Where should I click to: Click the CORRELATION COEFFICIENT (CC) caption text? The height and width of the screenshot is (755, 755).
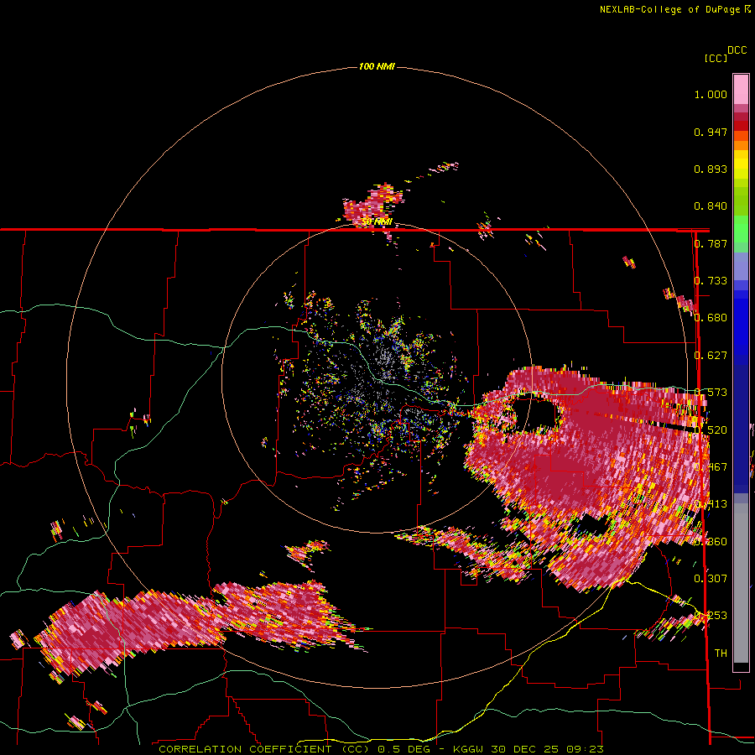264,749
